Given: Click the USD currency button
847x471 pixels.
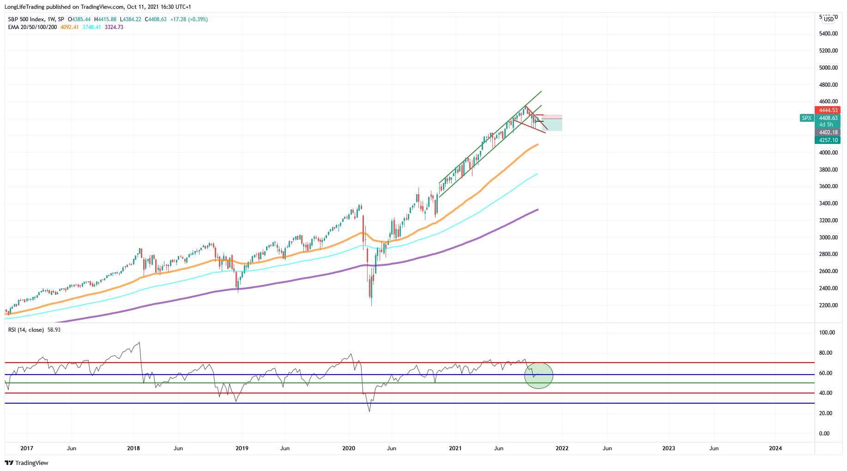Looking at the screenshot, I should point(829,19).
